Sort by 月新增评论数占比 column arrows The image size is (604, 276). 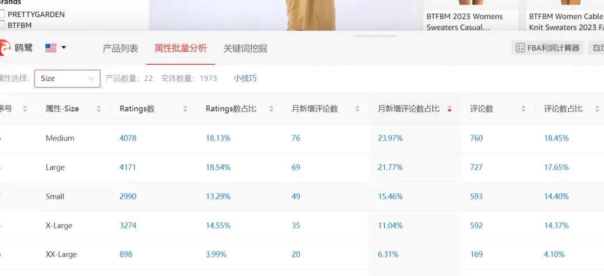[449, 109]
